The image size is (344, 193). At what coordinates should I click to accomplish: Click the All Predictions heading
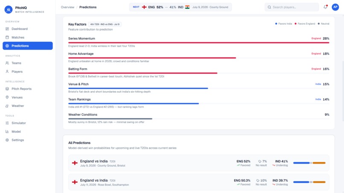click(x=79, y=143)
